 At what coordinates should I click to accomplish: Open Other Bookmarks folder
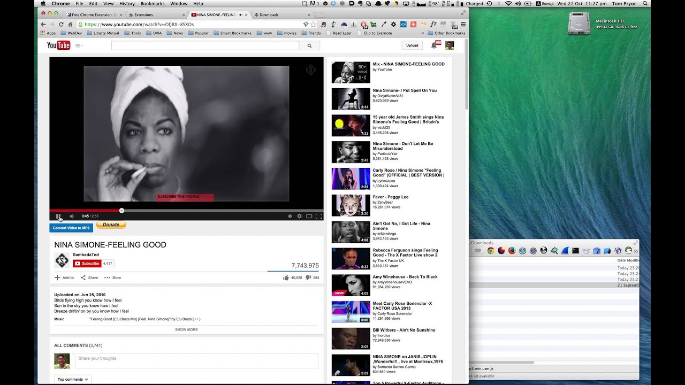[x=446, y=33]
